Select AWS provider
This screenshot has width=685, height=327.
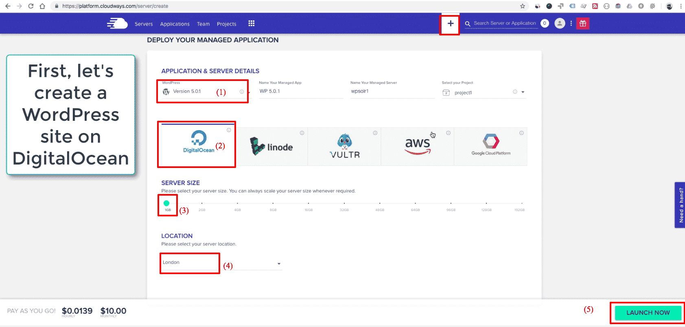click(418, 146)
